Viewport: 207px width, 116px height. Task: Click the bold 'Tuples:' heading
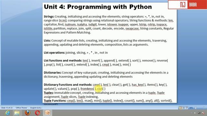[x=49, y=93]
